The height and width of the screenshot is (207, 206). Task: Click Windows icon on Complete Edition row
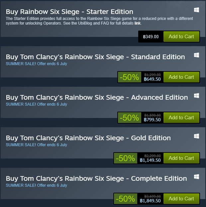[x=196, y=176]
